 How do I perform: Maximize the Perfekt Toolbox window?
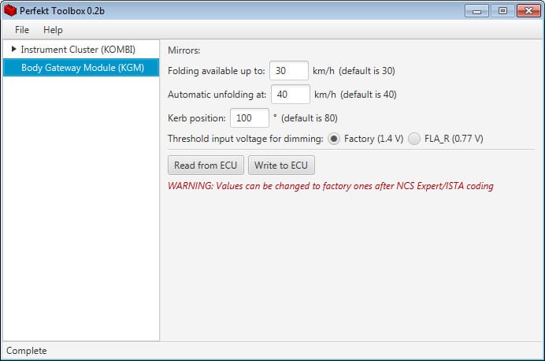tap(501, 10)
